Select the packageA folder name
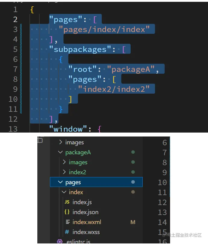Viewport: 208px width, 244px height. tap(78, 152)
